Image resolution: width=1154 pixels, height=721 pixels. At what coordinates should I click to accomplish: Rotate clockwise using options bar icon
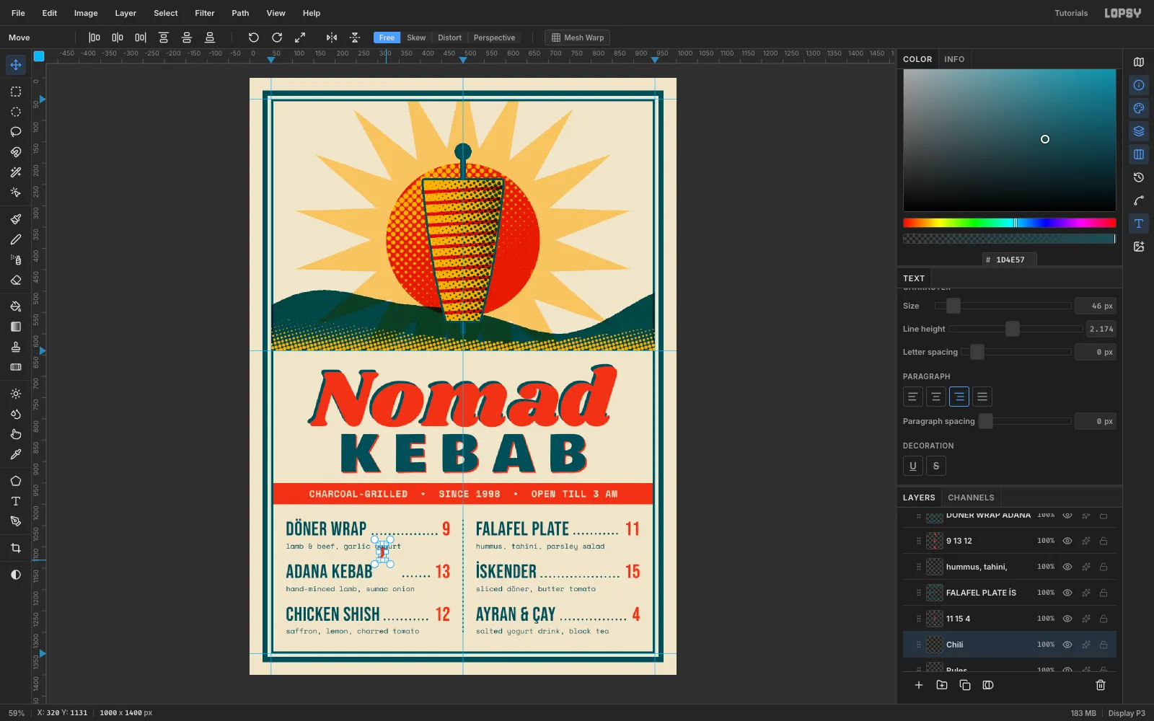277,37
